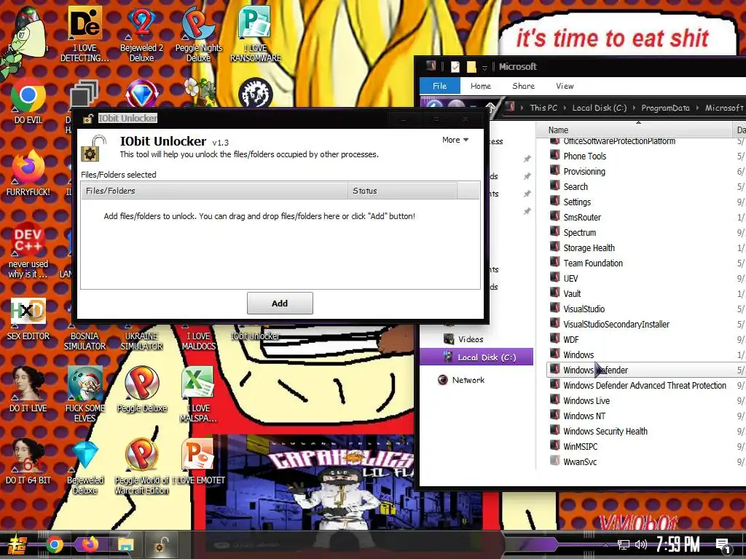The height and width of the screenshot is (559, 746).
Task: Open the UKRAINE SIMULATOR desktop shortcut
Action: pyautogui.click(x=142, y=341)
